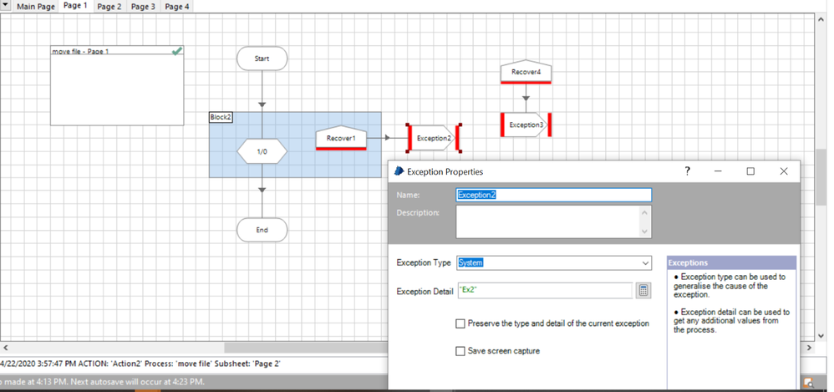Tick the Save screen capture checkbox
This screenshot has height=392, width=834.
[460, 351]
